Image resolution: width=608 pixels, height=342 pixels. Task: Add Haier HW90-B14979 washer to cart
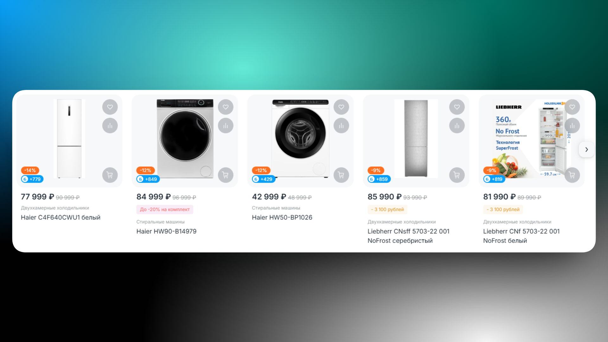click(225, 175)
